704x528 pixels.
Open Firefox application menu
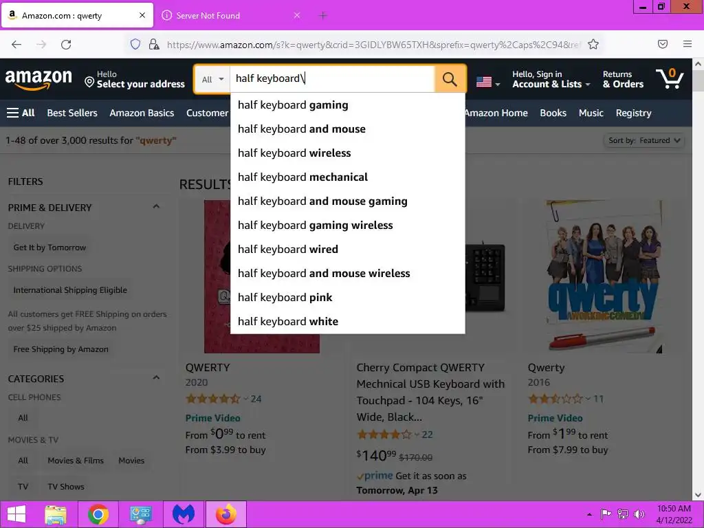click(x=687, y=44)
